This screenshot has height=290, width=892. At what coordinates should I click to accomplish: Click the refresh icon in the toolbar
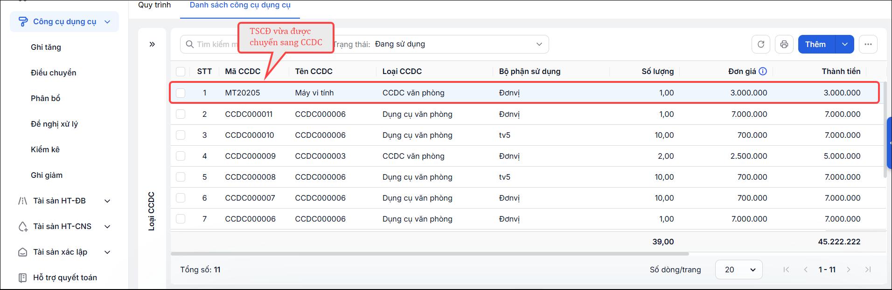pyautogui.click(x=761, y=44)
